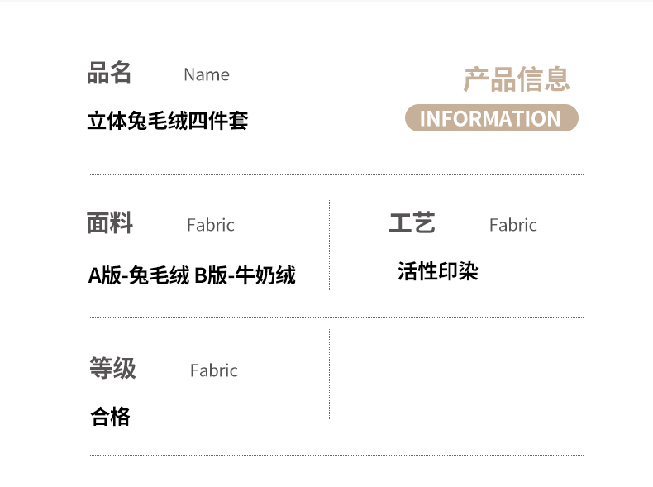Click the 产品信息 title text
The image size is (653, 487).
coord(516,79)
